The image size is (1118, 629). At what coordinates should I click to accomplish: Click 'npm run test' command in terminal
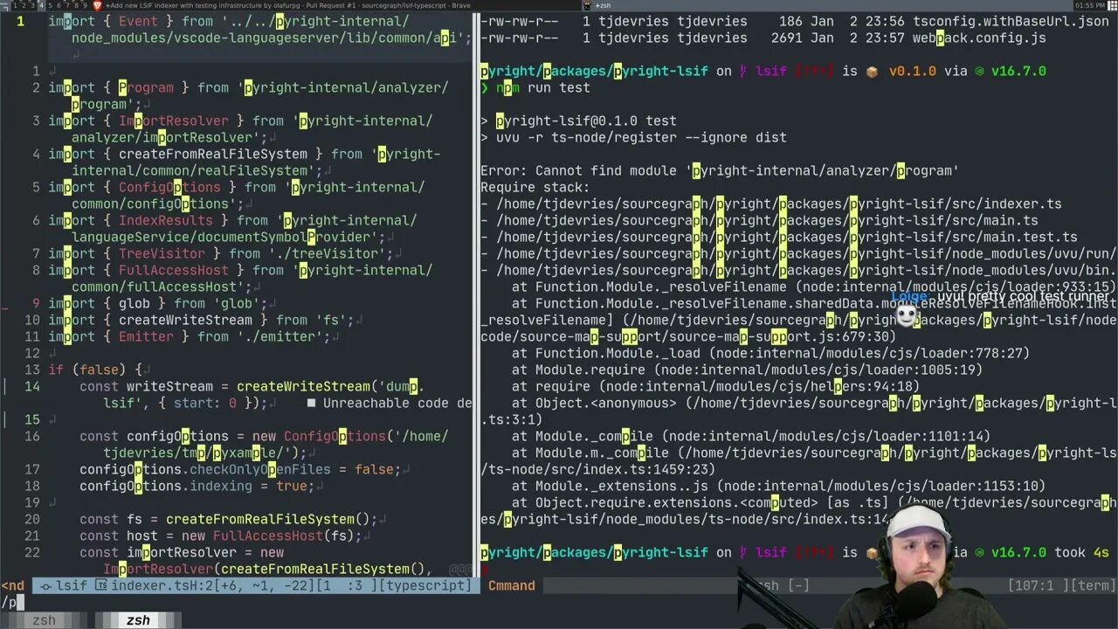pos(543,87)
